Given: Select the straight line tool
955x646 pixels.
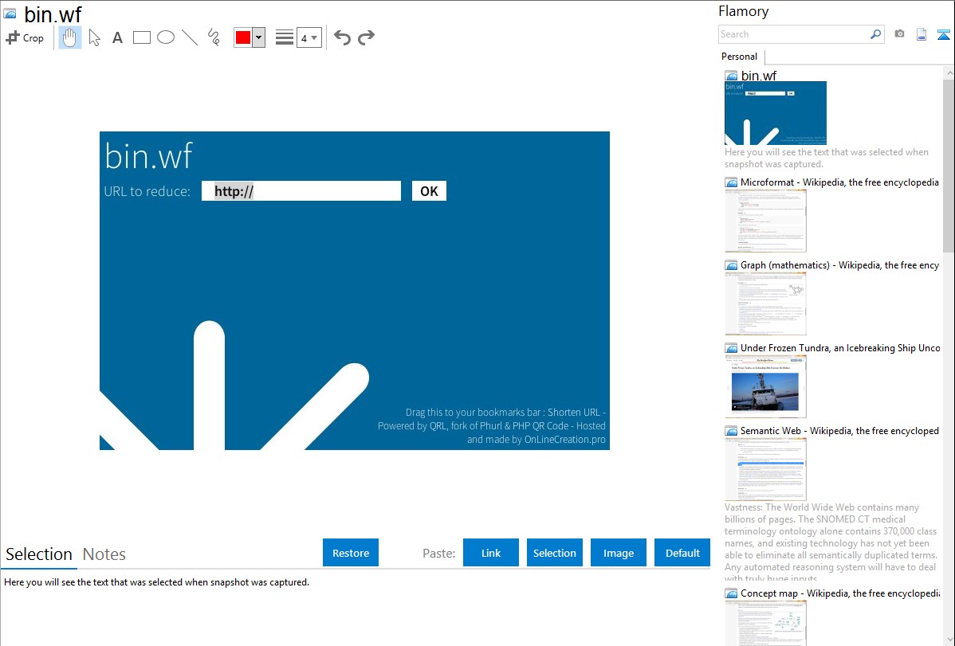Looking at the screenshot, I should click(190, 37).
